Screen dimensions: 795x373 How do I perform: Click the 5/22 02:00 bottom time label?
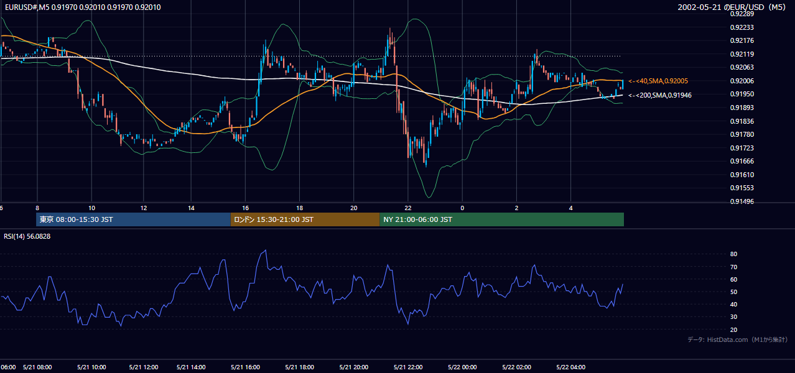[517, 367]
